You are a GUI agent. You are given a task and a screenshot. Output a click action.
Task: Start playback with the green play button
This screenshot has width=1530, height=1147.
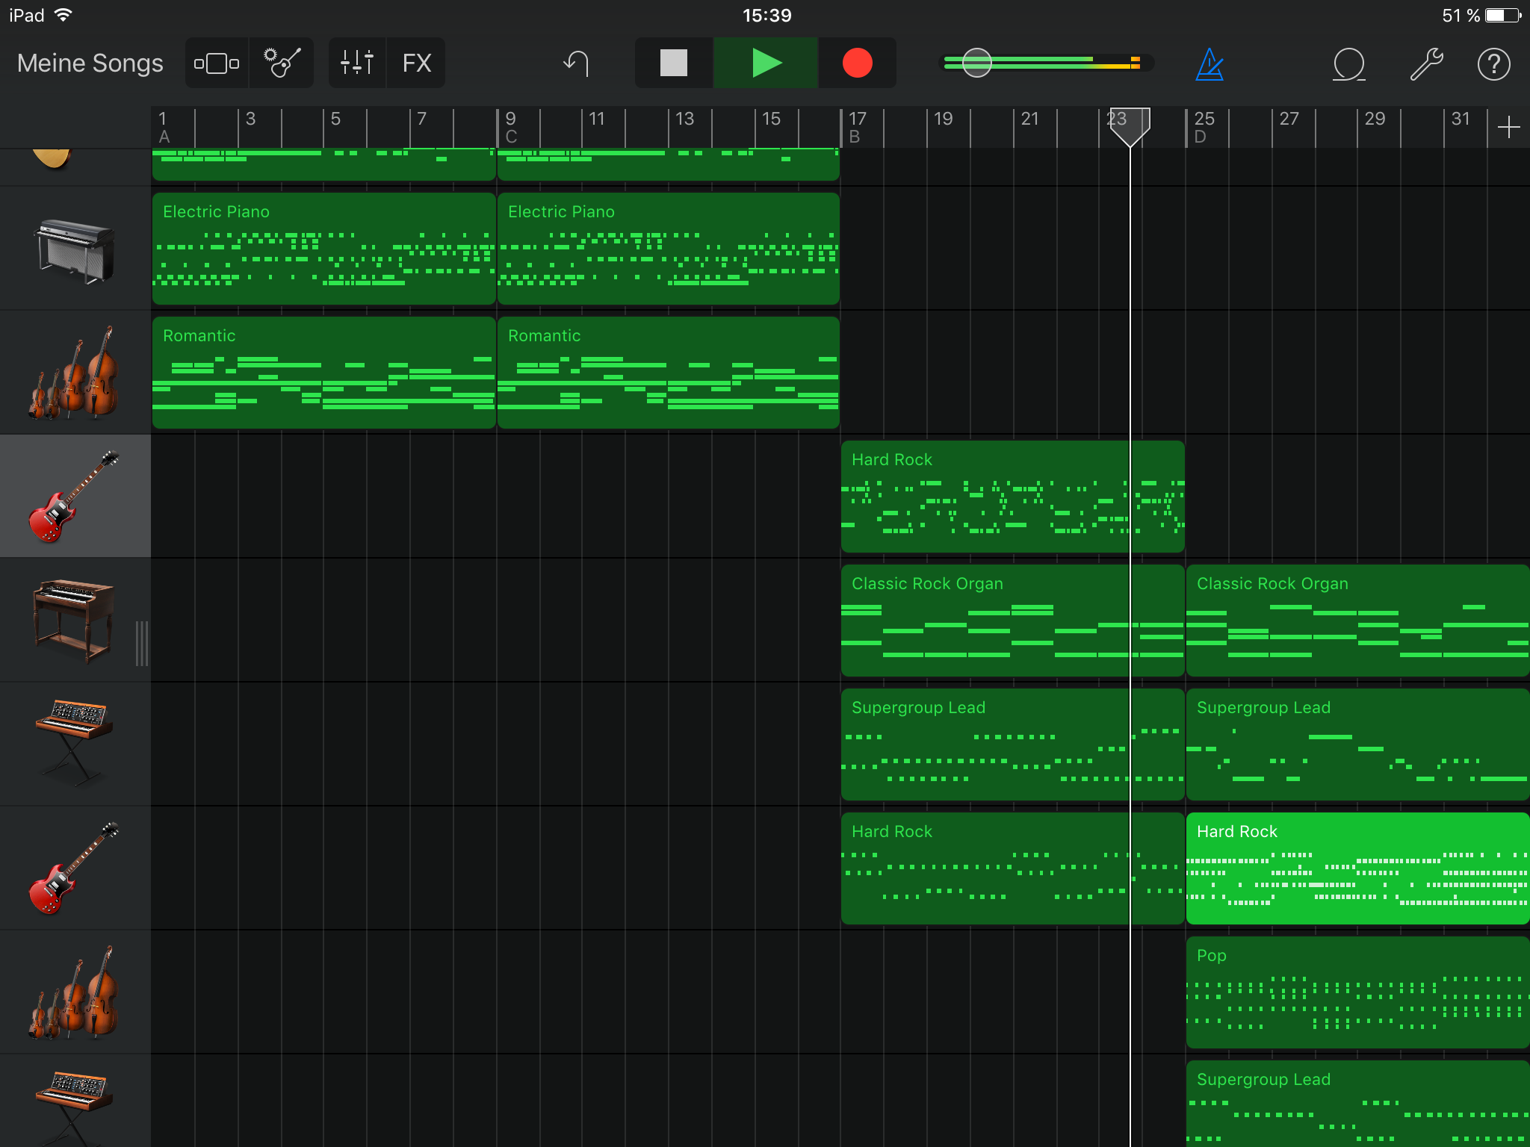tap(766, 63)
